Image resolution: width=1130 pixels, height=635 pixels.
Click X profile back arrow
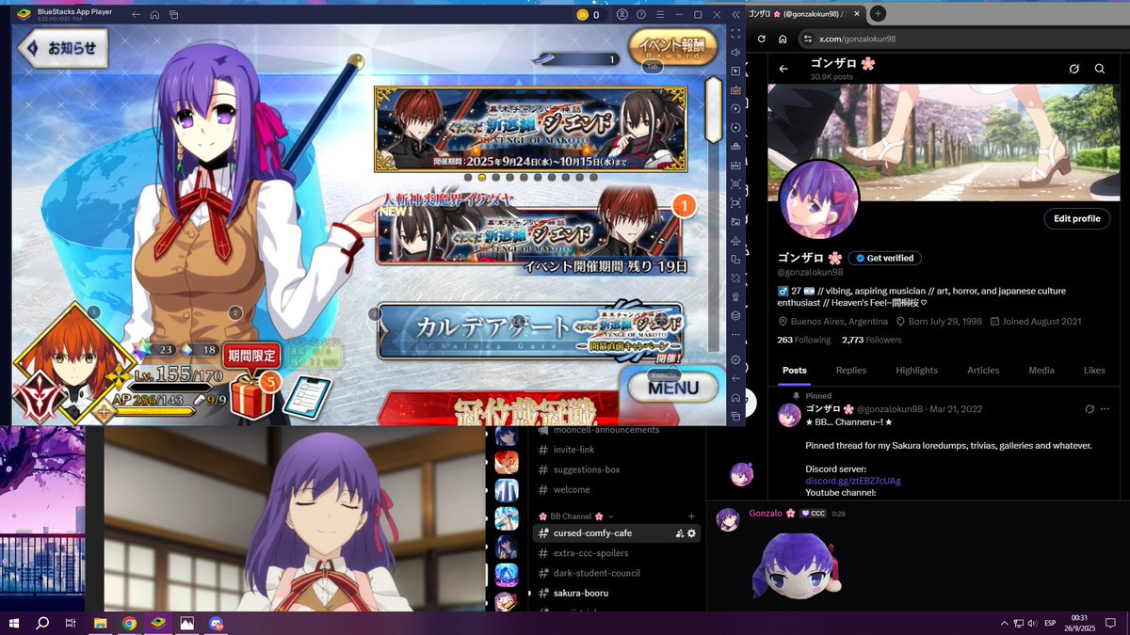click(783, 69)
